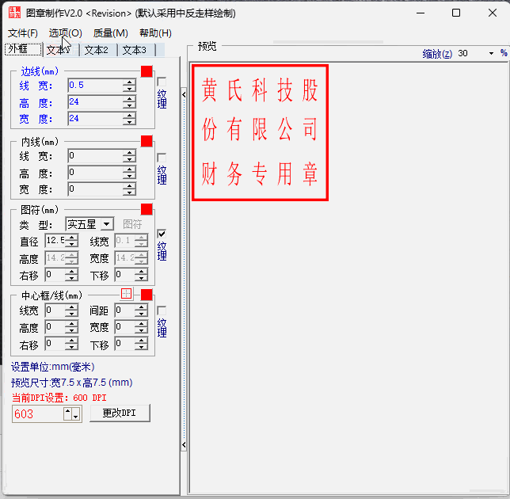Switch to the 外框 tab

click(23, 49)
